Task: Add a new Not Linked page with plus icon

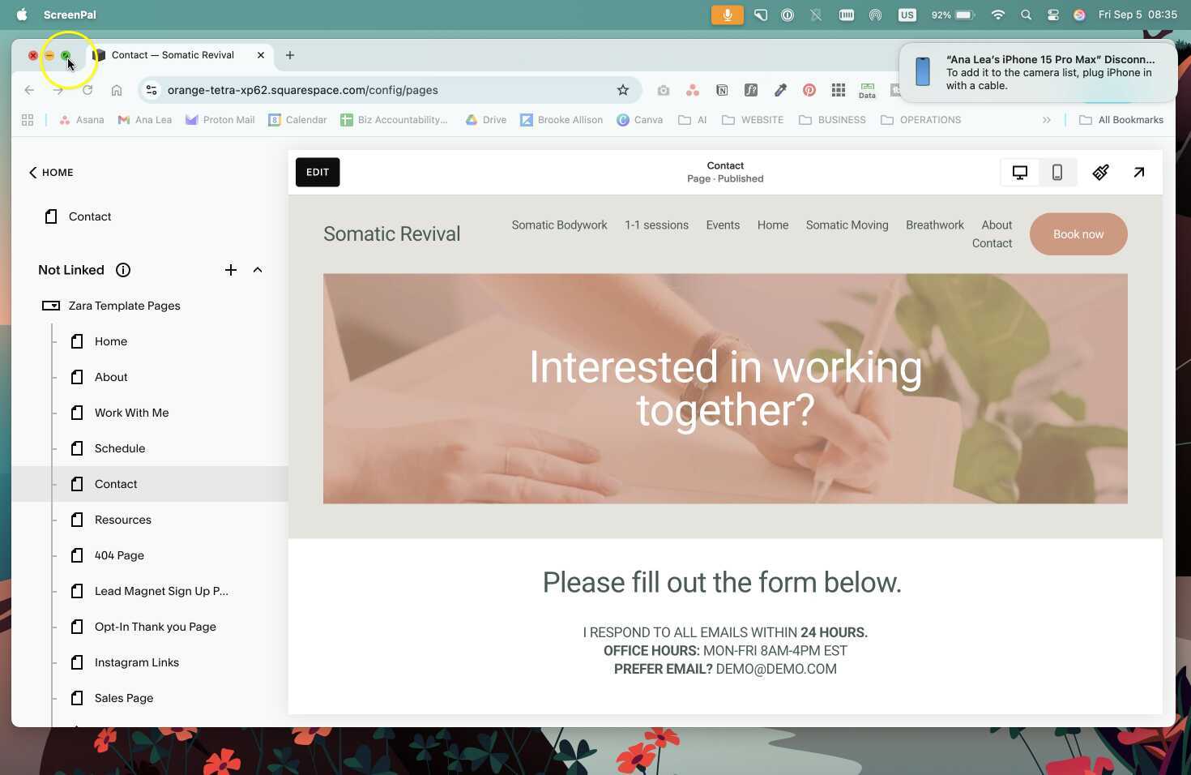Action: (231, 269)
